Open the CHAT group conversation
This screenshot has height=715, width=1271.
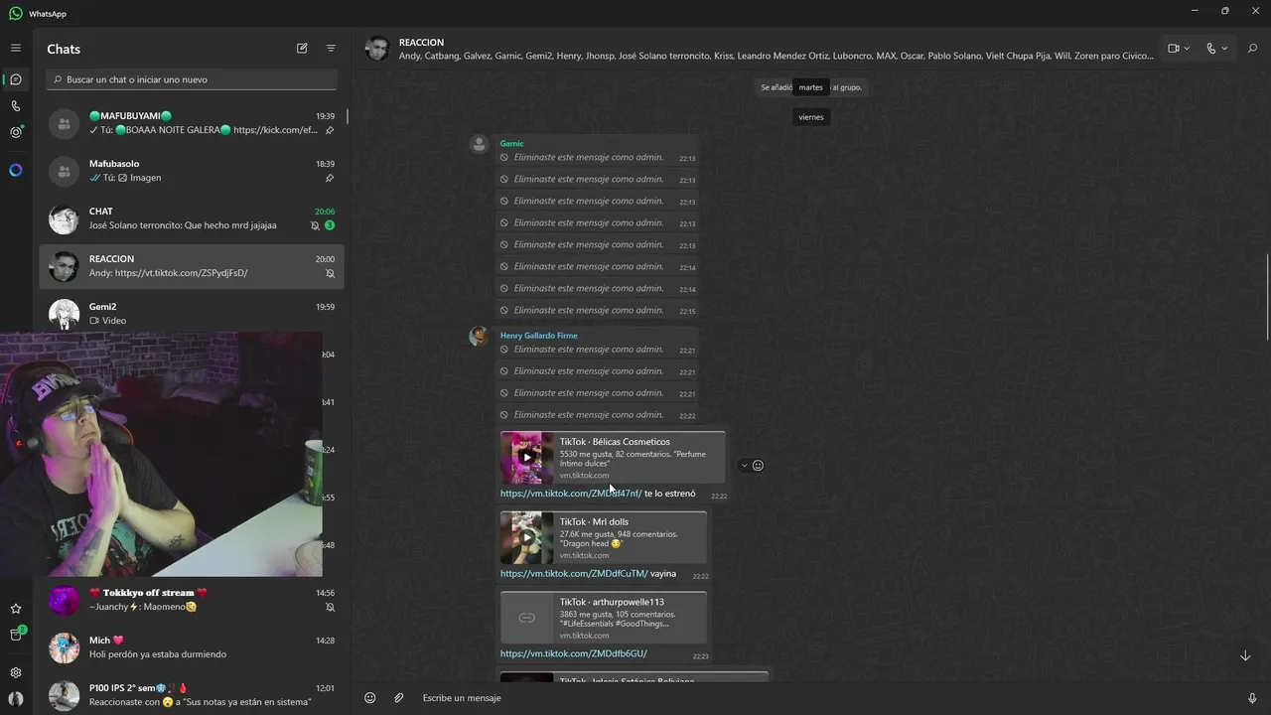pos(192,218)
